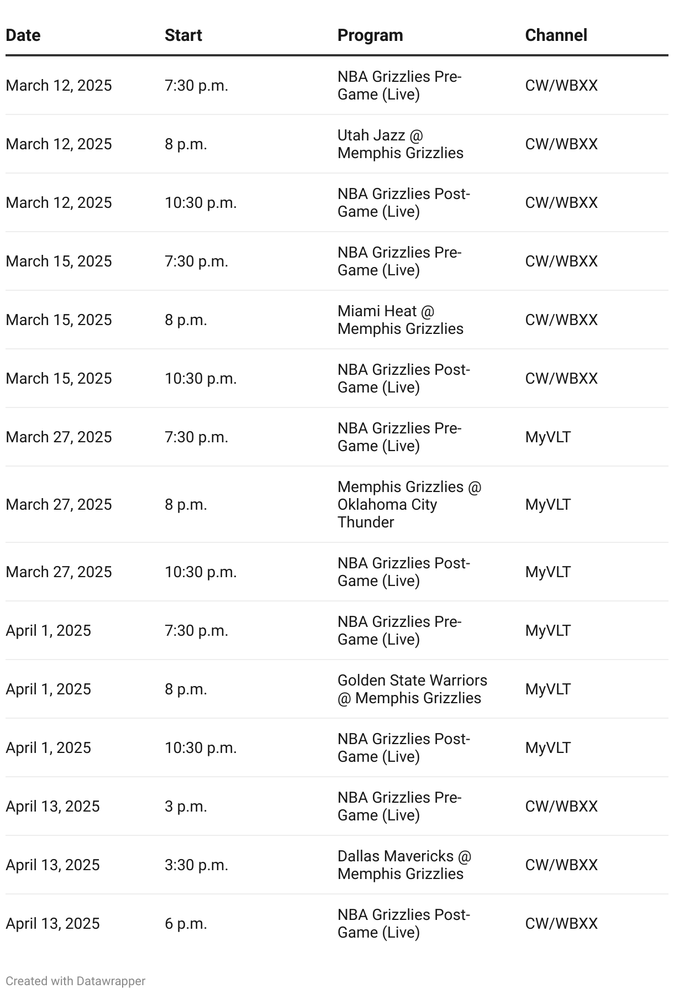Viewport: 674px width, 994px height.
Task: Click CW/WBXX channel for Utah Jazz game
Action: (x=561, y=144)
